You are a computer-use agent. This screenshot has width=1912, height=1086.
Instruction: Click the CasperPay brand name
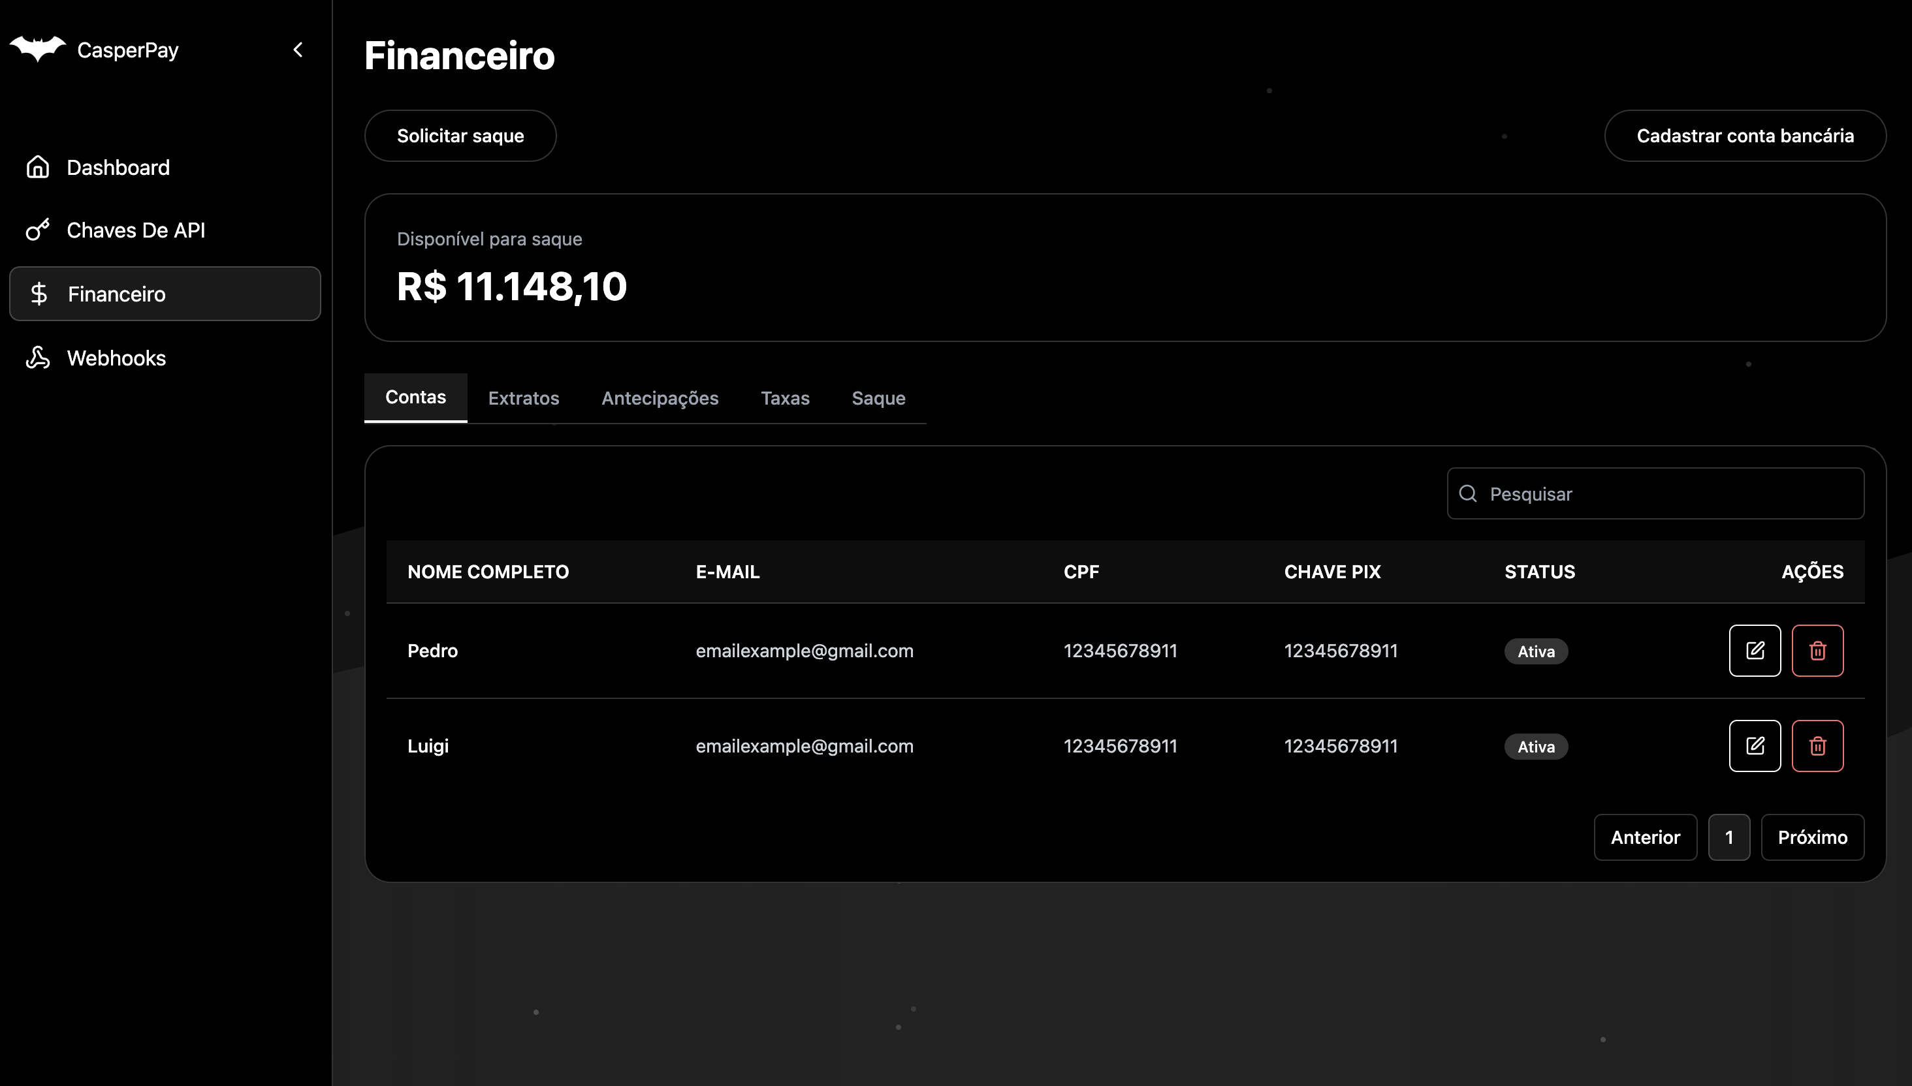(127, 50)
